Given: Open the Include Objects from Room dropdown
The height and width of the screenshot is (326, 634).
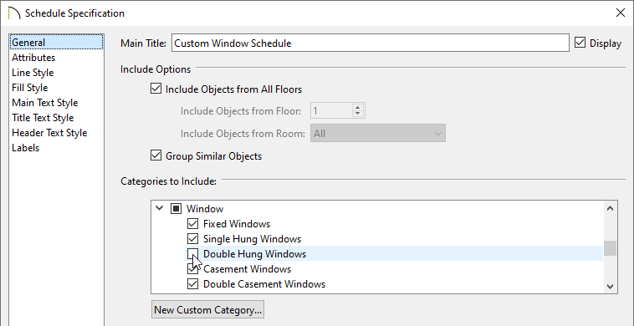Looking at the screenshot, I should click(x=378, y=133).
